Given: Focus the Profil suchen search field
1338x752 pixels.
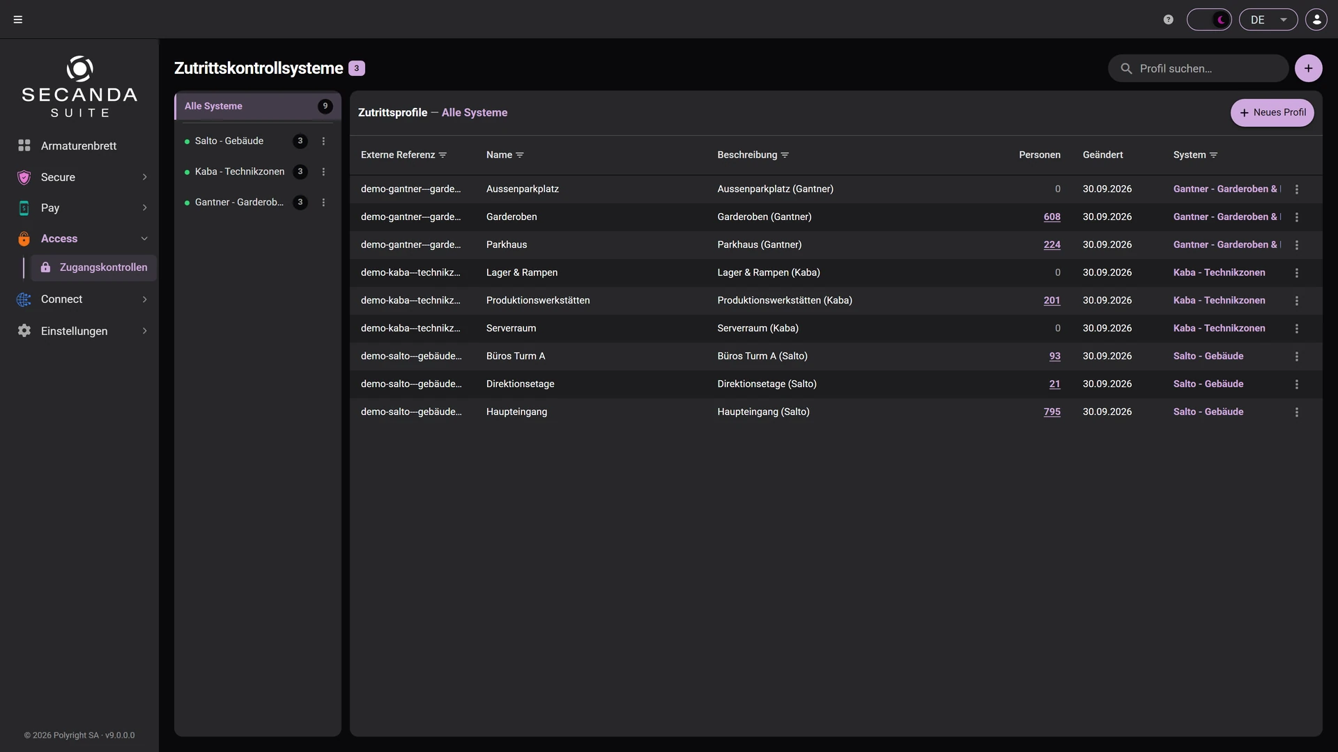Looking at the screenshot, I should pyautogui.click(x=1199, y=68).
